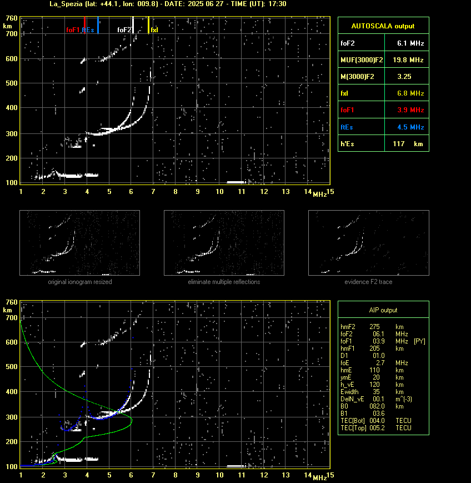Select the AIP foF2 06.1 MHz entry

(374, 334)
